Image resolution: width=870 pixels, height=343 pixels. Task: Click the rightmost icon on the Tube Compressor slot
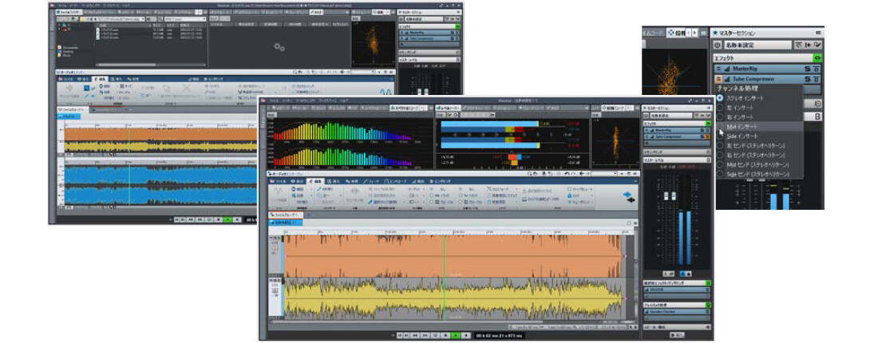(x=817, y=79)
